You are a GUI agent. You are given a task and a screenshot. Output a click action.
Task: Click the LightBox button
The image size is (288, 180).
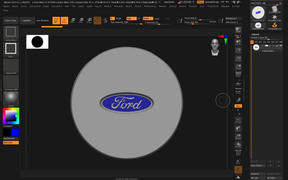click(28, 21)
